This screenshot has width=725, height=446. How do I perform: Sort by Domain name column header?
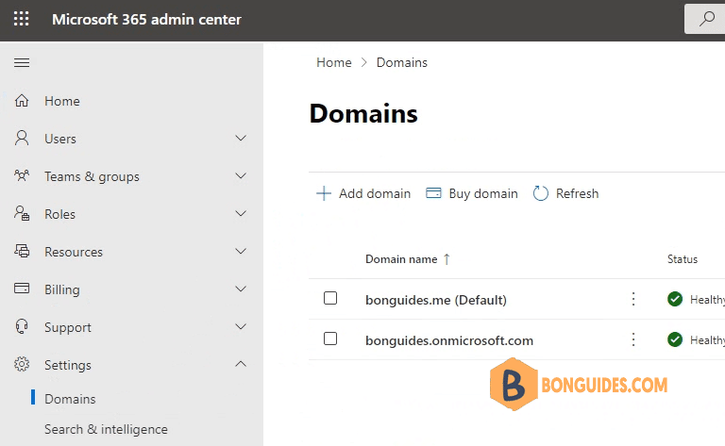[401, 259]
